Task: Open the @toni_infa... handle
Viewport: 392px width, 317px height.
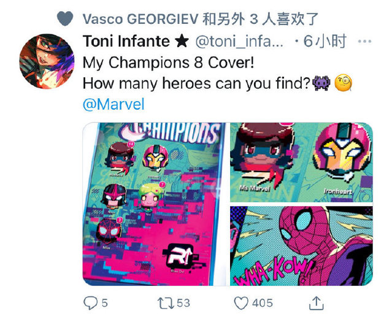Action: coord(239,42)
